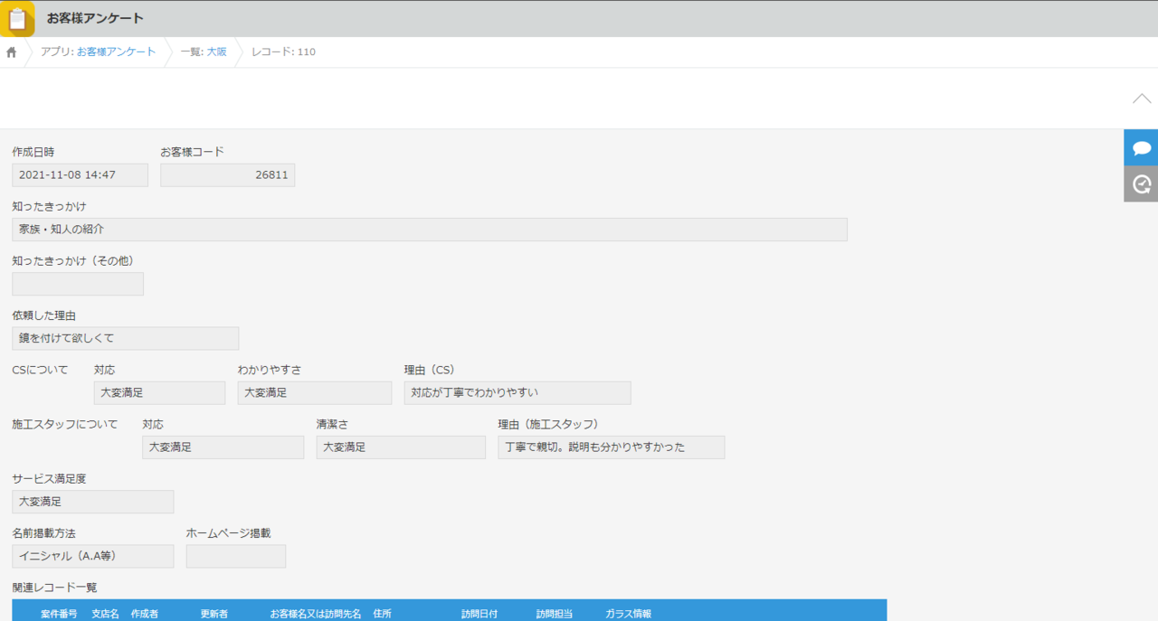Click the CS 対応 value 大変満足

(159, 392)
